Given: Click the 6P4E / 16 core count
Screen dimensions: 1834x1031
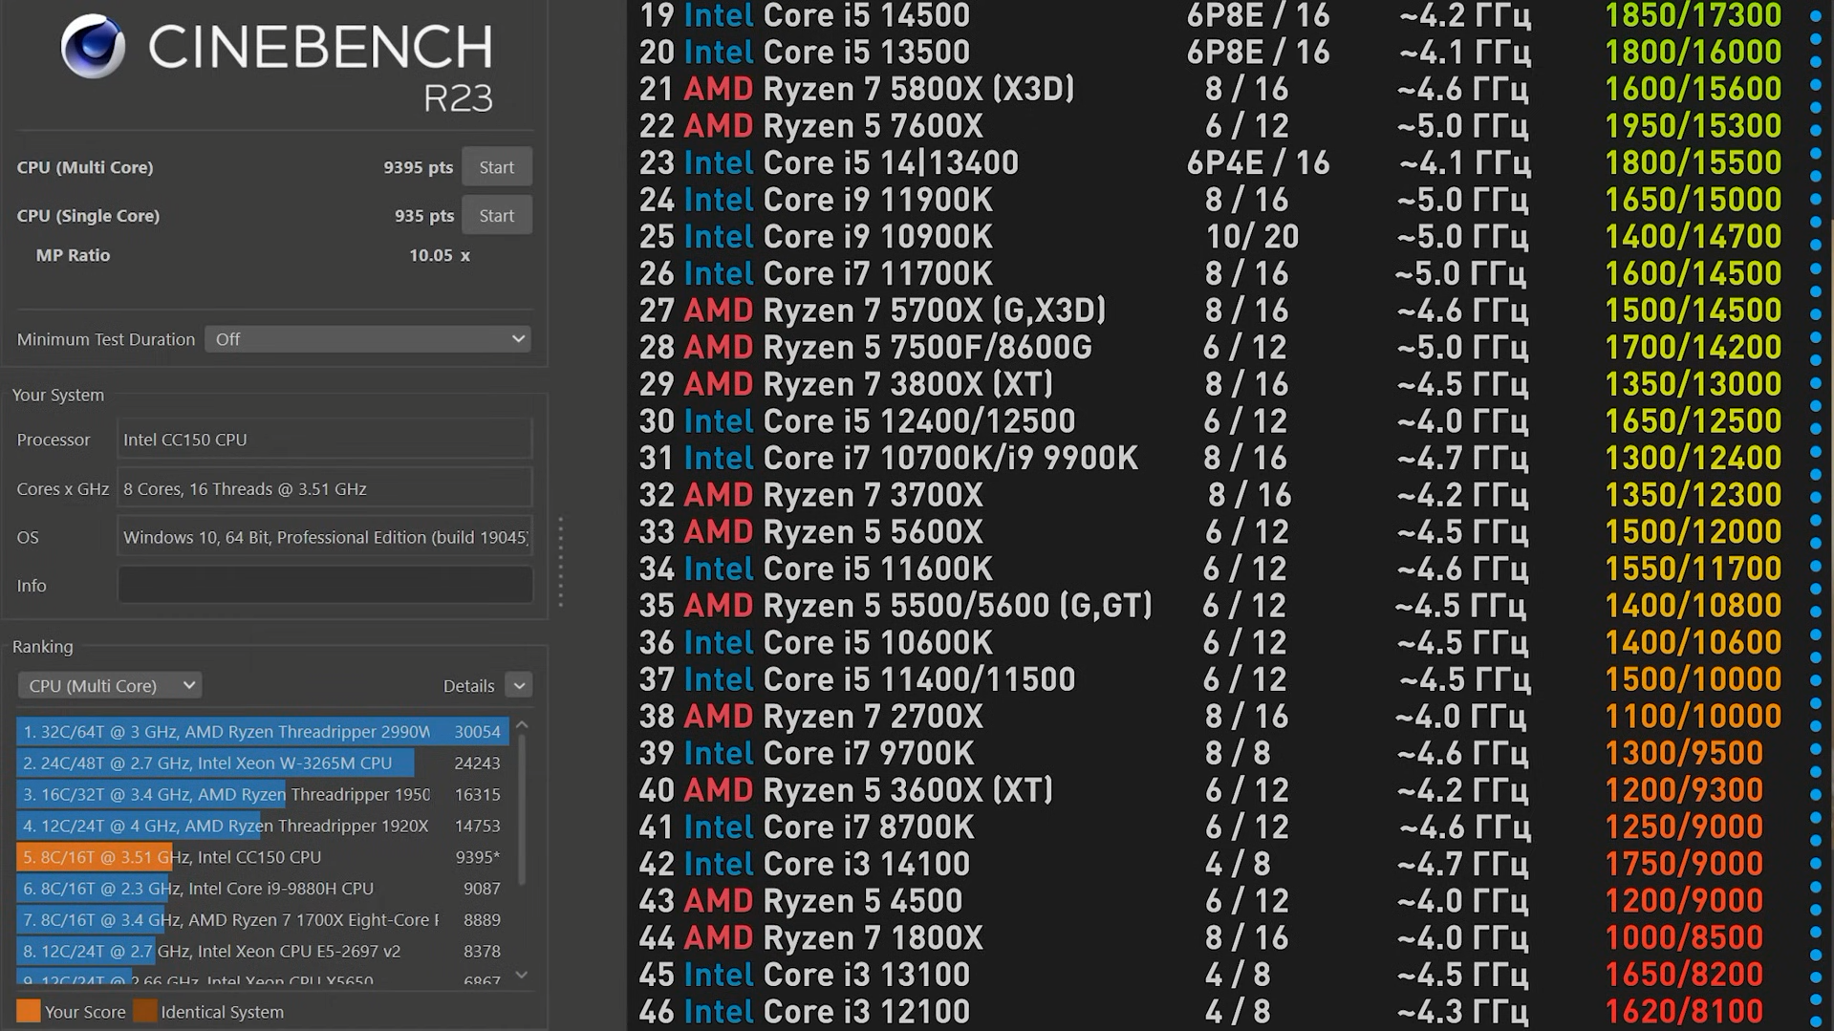Looking at the screenshot, I should click(x=1258, y=163).
